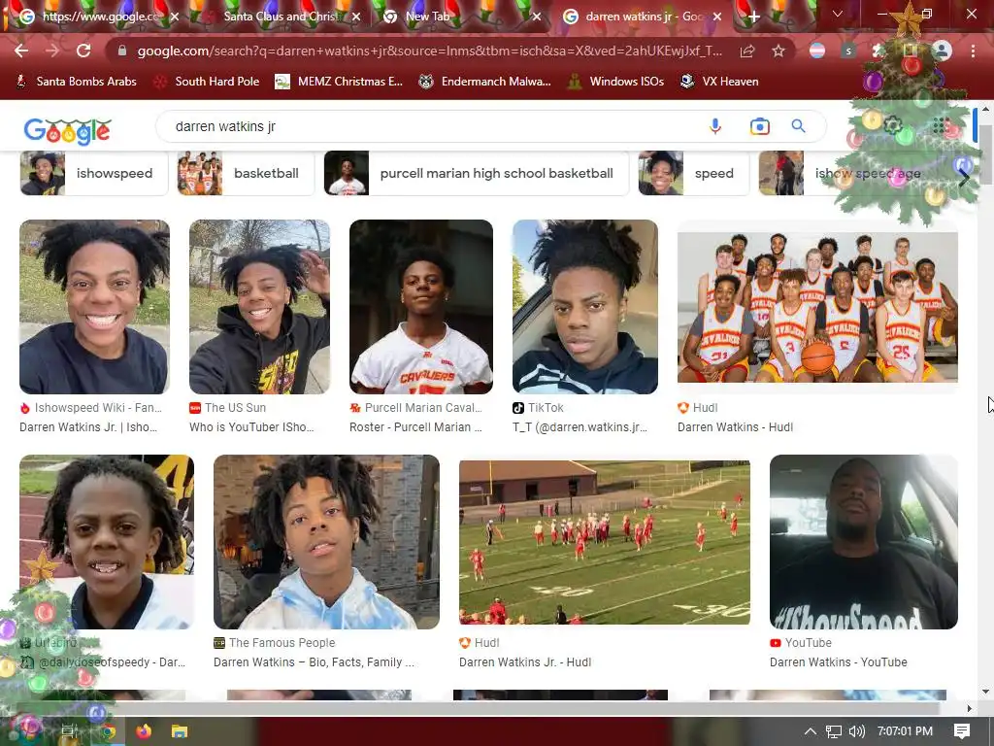Click the taskbar clock showing 7:07:01 PM
The width and height of the screenshot is (994, 746).
pos(906,731)
